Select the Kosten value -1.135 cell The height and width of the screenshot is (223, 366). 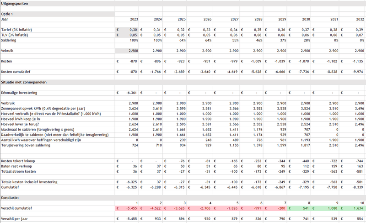tap(352, 61)
